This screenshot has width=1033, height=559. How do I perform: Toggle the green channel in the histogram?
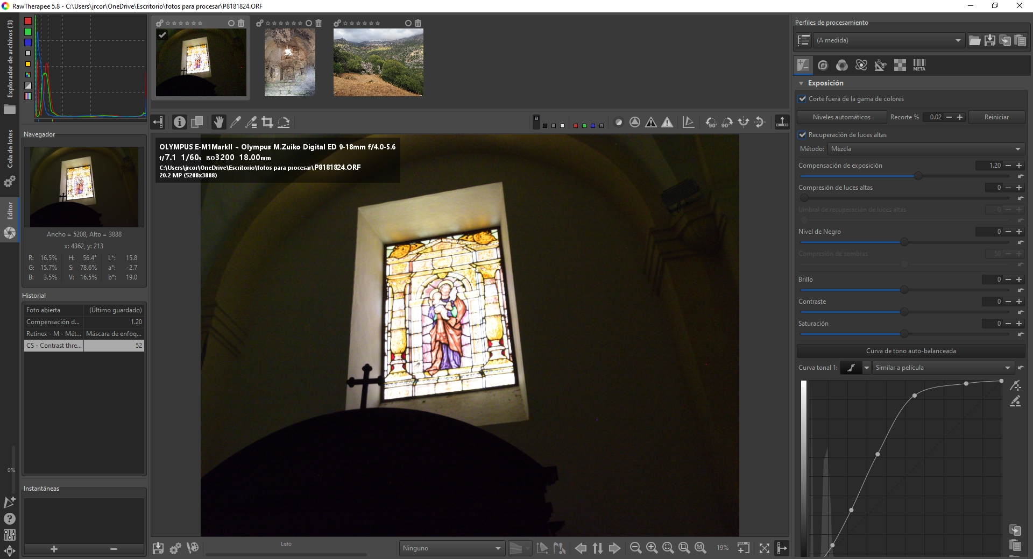pos(28,32)
